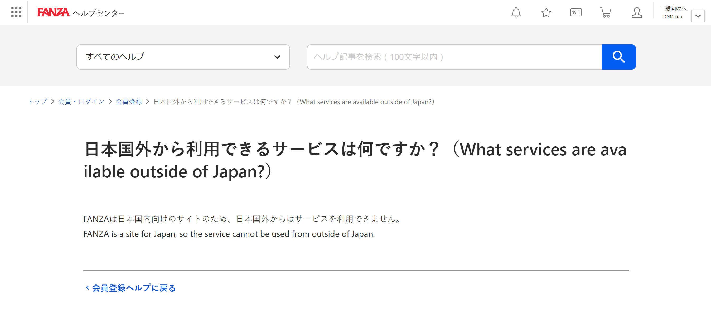Go to 会員登録 breadcrumb link

(x=129, y=102)
